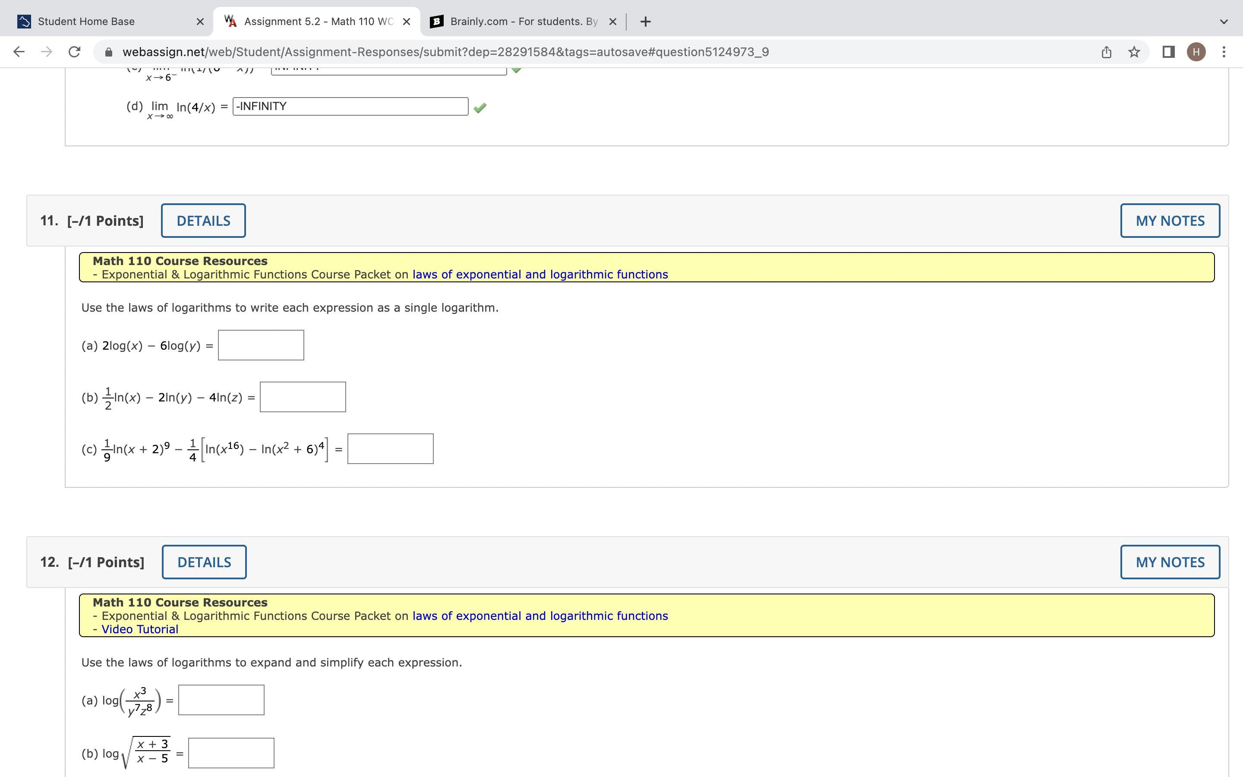Click the WebAssign favicon on Assignment tab
1243x777 pixels.
click(x=230, y=22)
